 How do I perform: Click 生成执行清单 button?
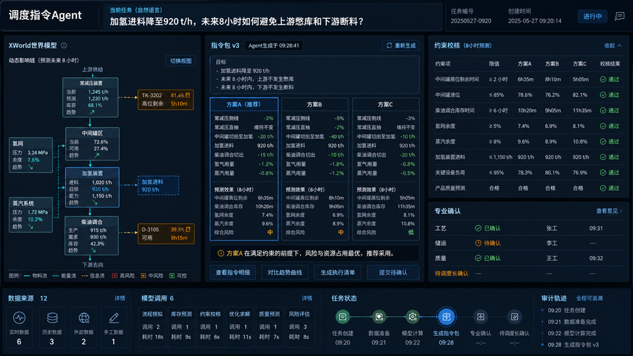point(338,273)
